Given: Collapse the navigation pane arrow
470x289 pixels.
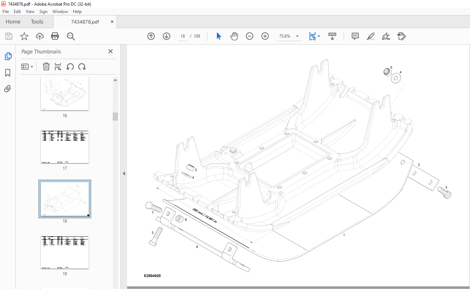Looking at the screenshot, I should (124, 173).
